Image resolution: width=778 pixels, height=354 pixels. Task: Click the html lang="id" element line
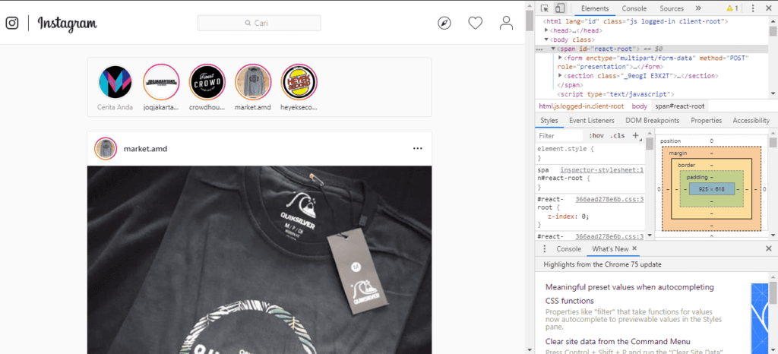[x=635, y=22]
